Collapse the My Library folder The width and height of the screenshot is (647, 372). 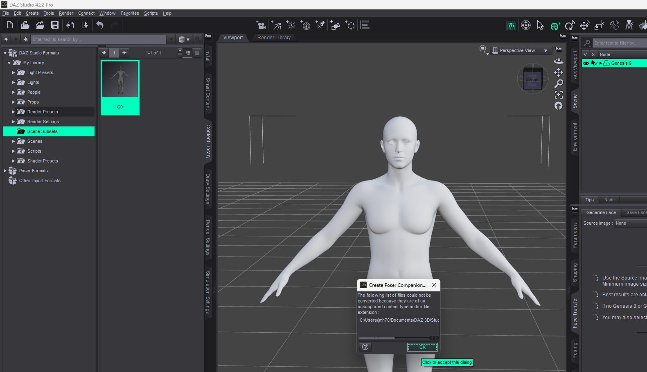9,63
